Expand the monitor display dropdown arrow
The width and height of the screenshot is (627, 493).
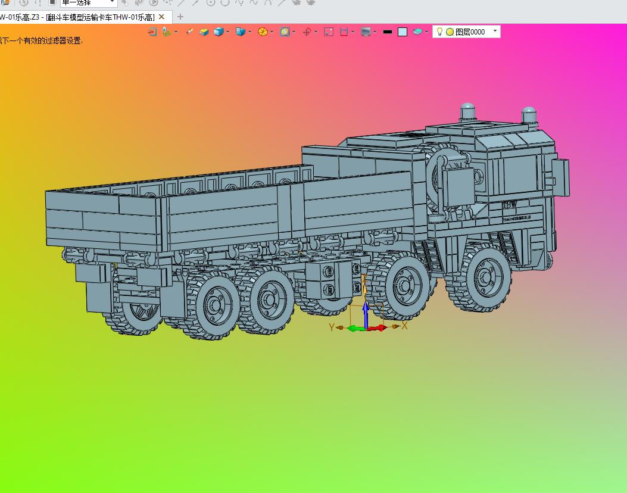[375, 32]
